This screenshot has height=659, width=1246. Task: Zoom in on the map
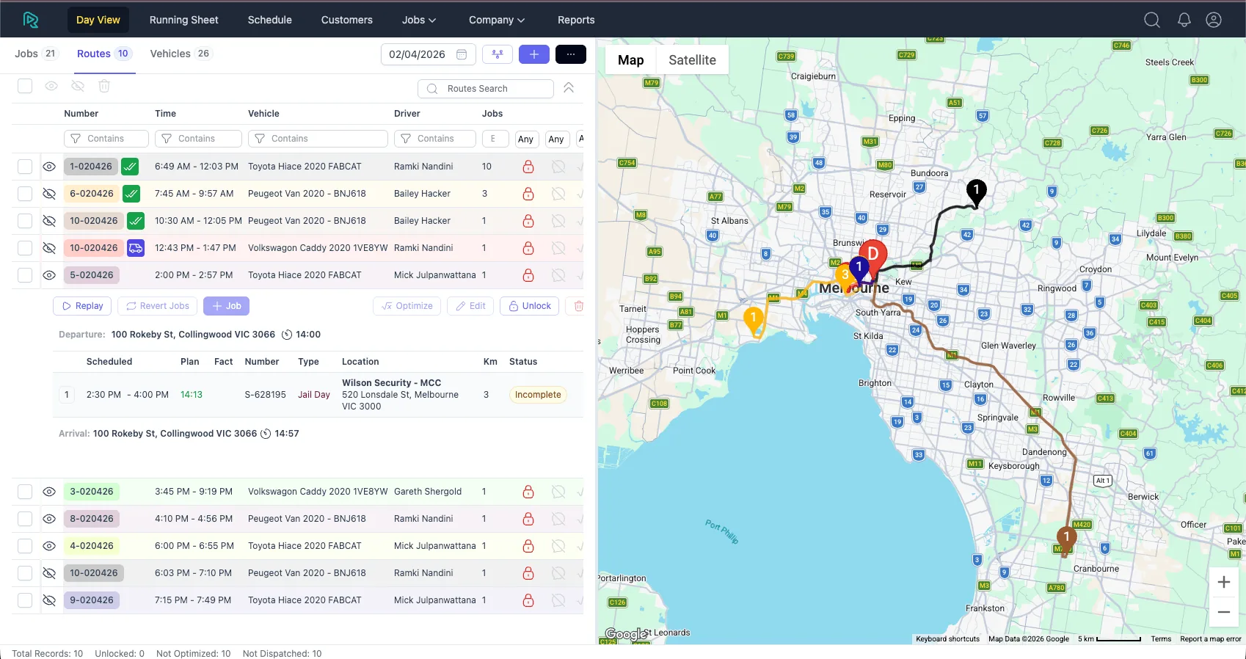[x=1224, y=582]
